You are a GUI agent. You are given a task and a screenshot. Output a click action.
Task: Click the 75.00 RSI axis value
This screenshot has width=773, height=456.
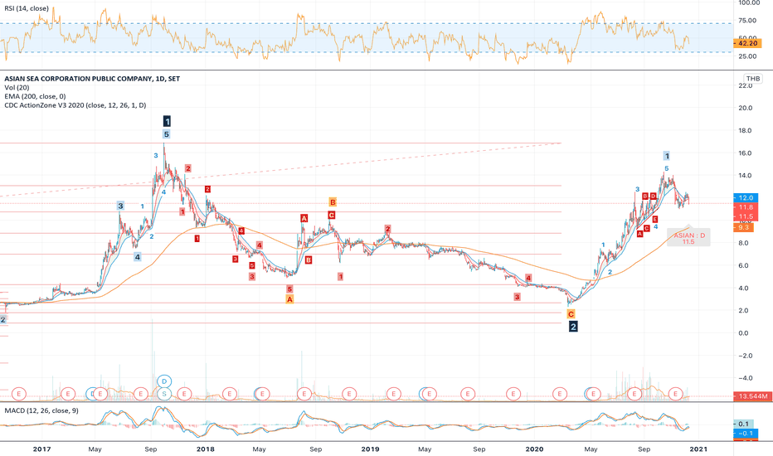tap(747, 20)
